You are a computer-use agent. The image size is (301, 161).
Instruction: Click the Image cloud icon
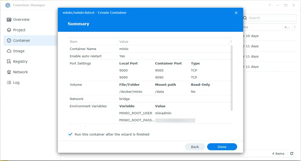point(9,51)
